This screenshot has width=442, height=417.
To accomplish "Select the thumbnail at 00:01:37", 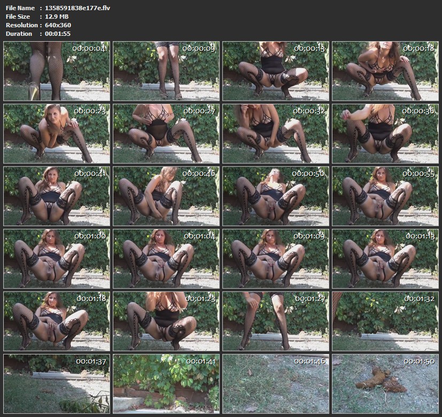I will click(x=56, y=383).
